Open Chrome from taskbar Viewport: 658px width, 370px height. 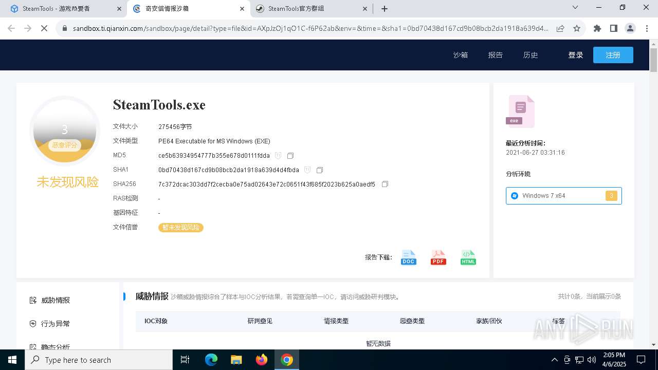[287, 360]
